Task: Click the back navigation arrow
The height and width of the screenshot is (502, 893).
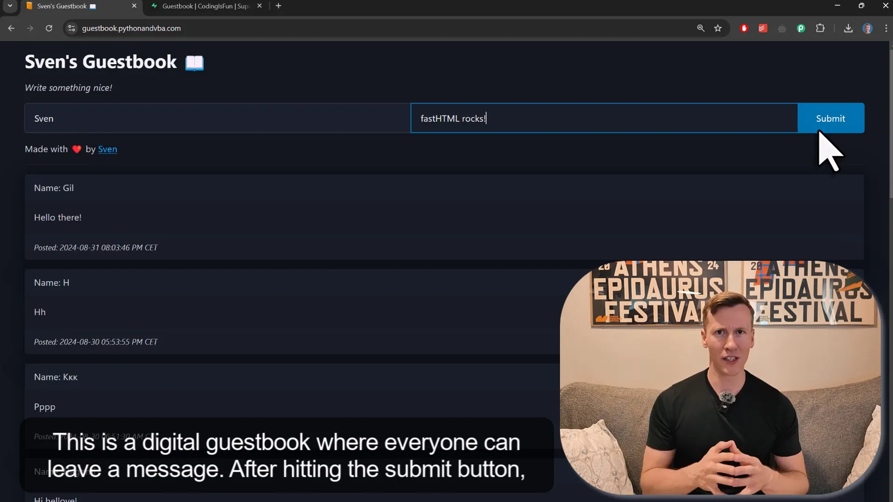Action: pos(11,28)
